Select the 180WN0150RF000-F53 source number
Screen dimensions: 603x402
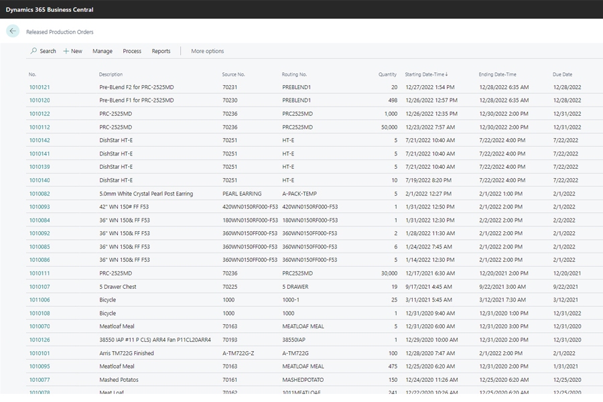[250, 220]
